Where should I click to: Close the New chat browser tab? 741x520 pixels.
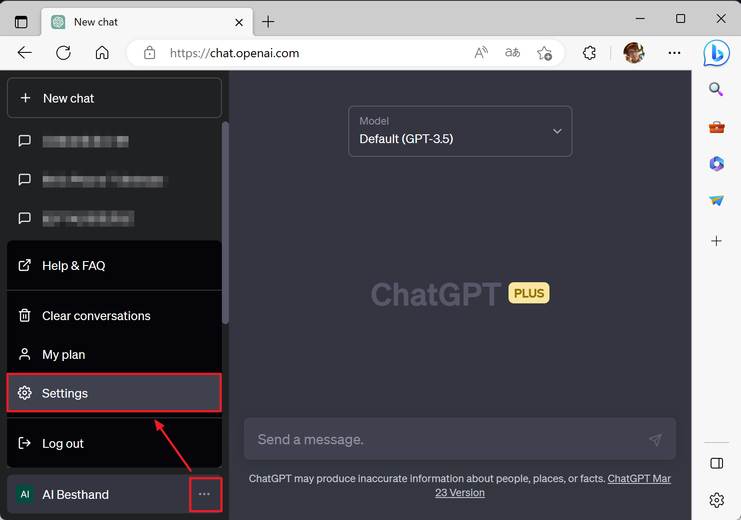point(239,22)
